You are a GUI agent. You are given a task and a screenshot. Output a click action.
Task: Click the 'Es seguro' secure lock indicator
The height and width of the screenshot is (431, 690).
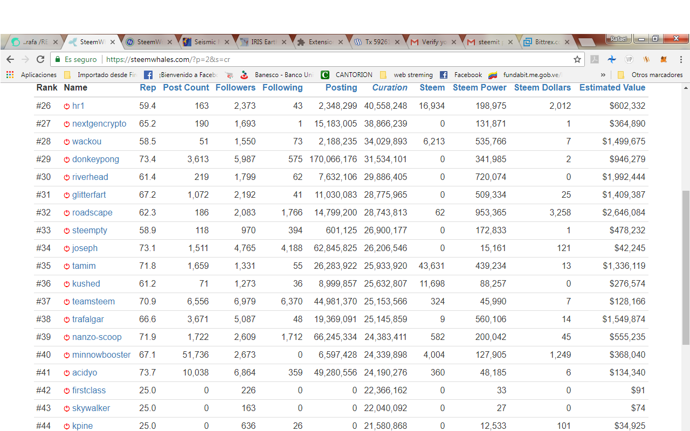click(75, 59)
